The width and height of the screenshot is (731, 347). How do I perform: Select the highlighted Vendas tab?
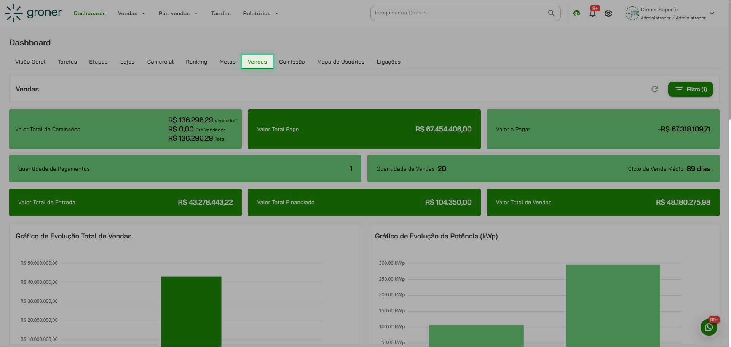(257, 62)
